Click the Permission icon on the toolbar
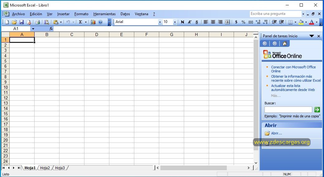The width and height of the screenshot is (324, 177). (x=29, y=22)
